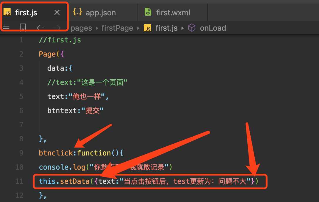Viewport: 319px width, 202px height.
Task: Navigate forward with right arrow icon
Action: tap(57, 28)
